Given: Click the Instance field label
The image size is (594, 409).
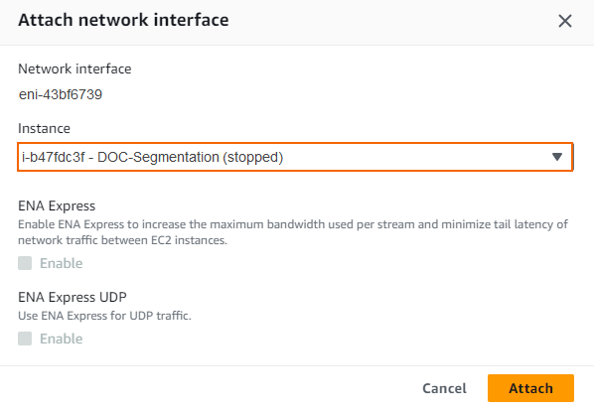Looking at the screenshot, I should [44, 128].
